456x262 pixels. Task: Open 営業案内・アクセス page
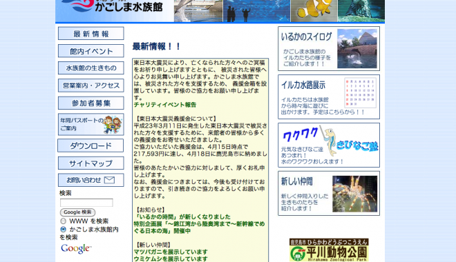coord(91,85)
